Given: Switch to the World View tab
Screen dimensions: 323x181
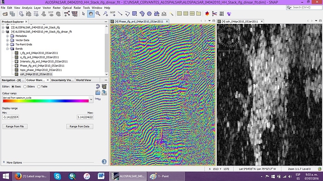Looking at the screenshot, I should tap(83, 80).
